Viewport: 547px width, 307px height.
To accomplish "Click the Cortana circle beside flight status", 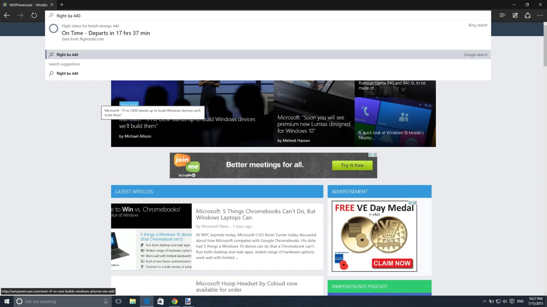I will 54,29.
